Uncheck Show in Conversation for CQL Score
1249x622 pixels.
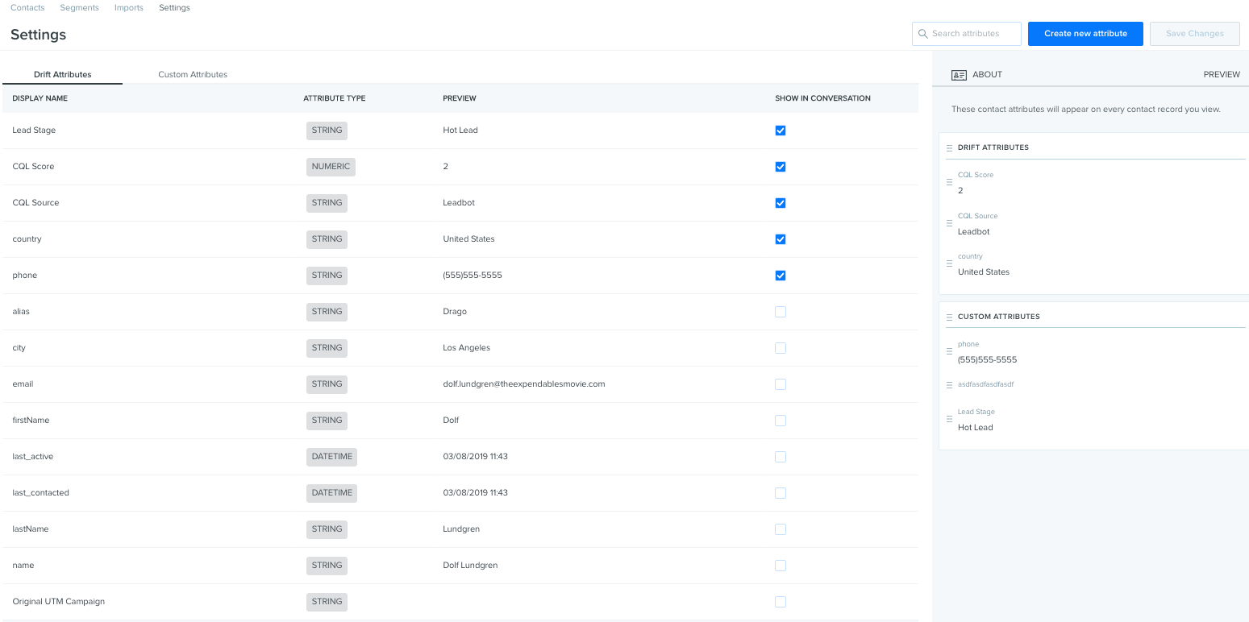click(x=780, y=167)
